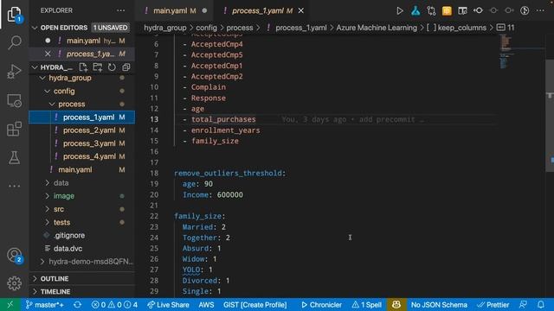Collapse the Open Editors section

[35, 28]
